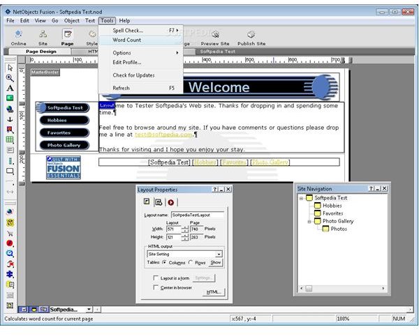The width and height of the screenshot is (419, 336).
Task: Click Publish Site in the toolbar
Action: [251, 38]
